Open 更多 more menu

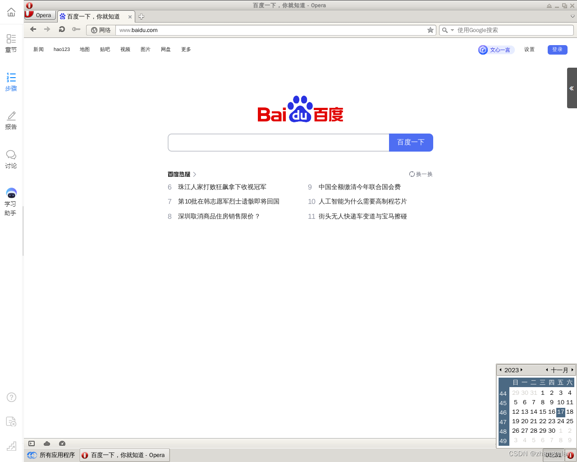pyautogui.click(x=186, y=50)
